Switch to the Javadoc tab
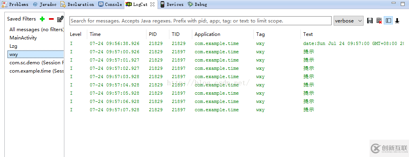The image size is (409, 157). click(45, 4)
